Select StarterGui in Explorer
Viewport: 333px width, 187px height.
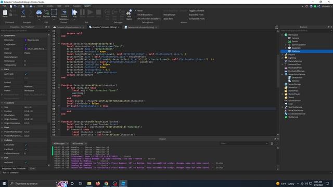(292, 87)
